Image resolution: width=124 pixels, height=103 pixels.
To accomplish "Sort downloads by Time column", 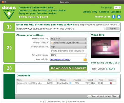I will (101, 80).
